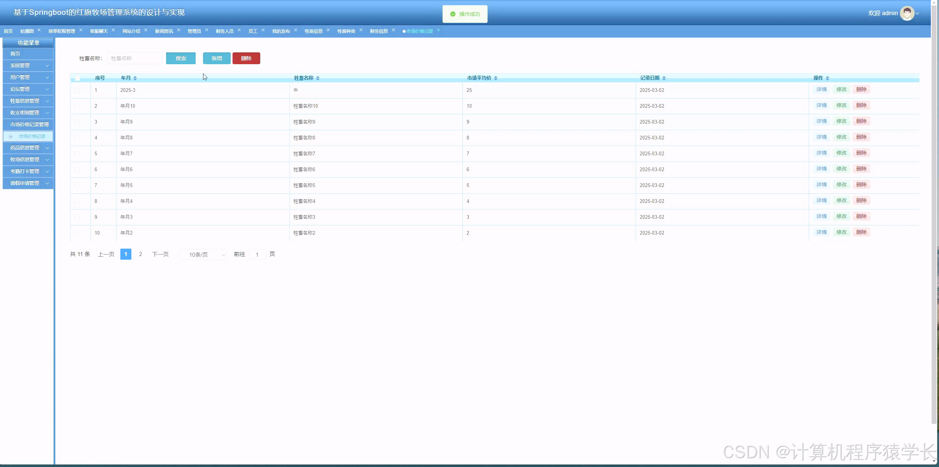Select 市场价格记录 in sidebar submenu

(x=32, y=136)
